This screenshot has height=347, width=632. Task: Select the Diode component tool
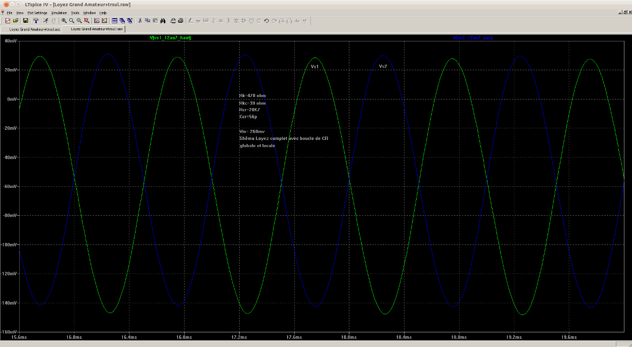pyautogui.click(x=236, y=21)
